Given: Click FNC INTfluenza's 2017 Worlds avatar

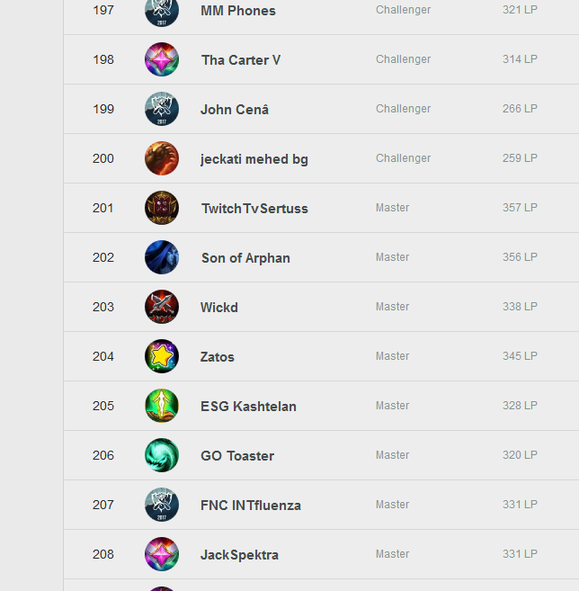Looking at the screenshot, I should [x=162, y=505].
